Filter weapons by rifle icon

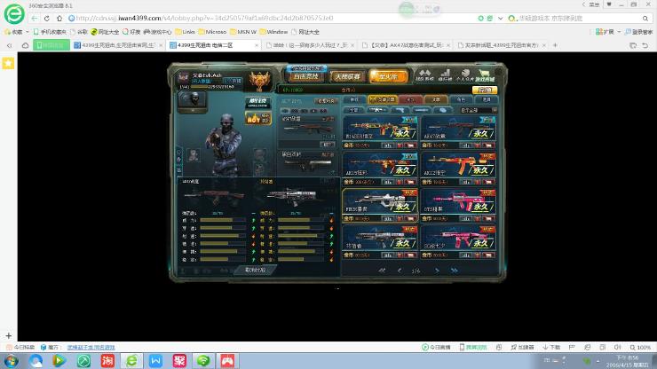[x=376, y=110]
